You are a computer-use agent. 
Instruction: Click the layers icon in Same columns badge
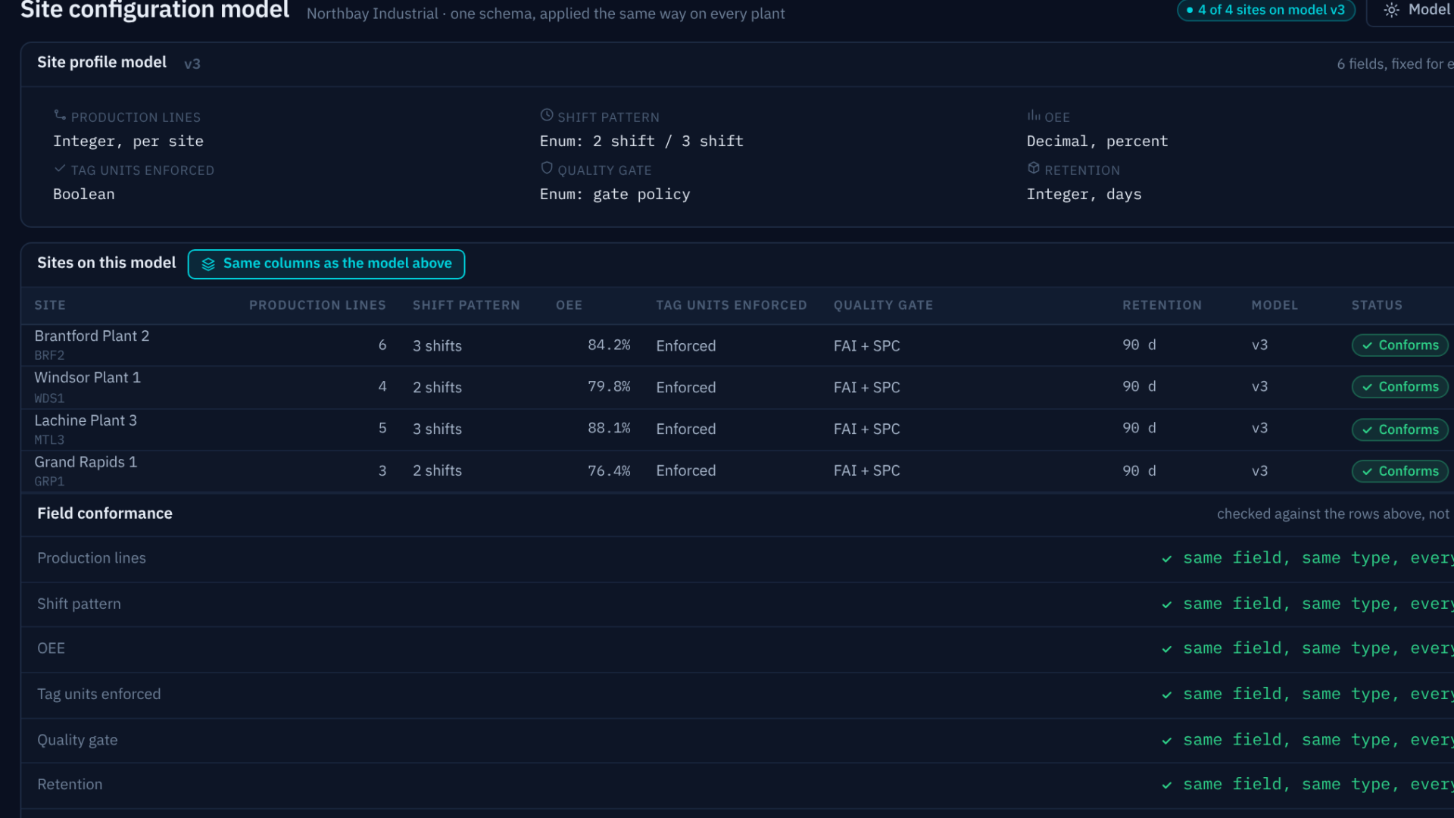tap(208, 264)
